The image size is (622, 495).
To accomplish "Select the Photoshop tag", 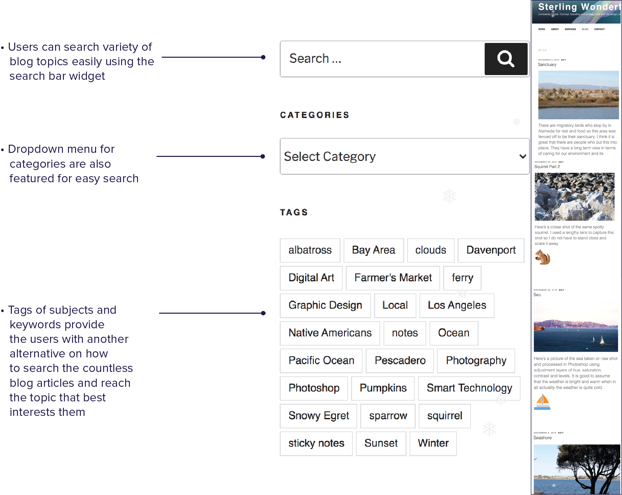I will [x=314, y=388].
